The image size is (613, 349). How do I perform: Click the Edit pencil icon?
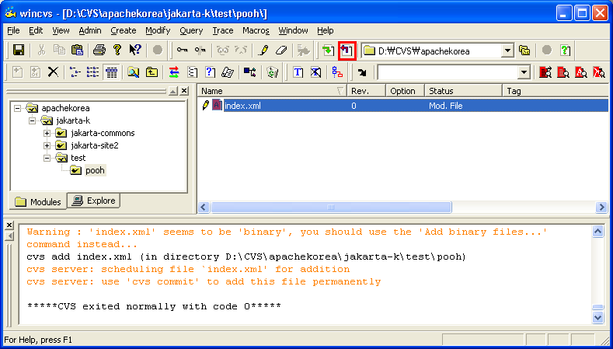[263, 51]
